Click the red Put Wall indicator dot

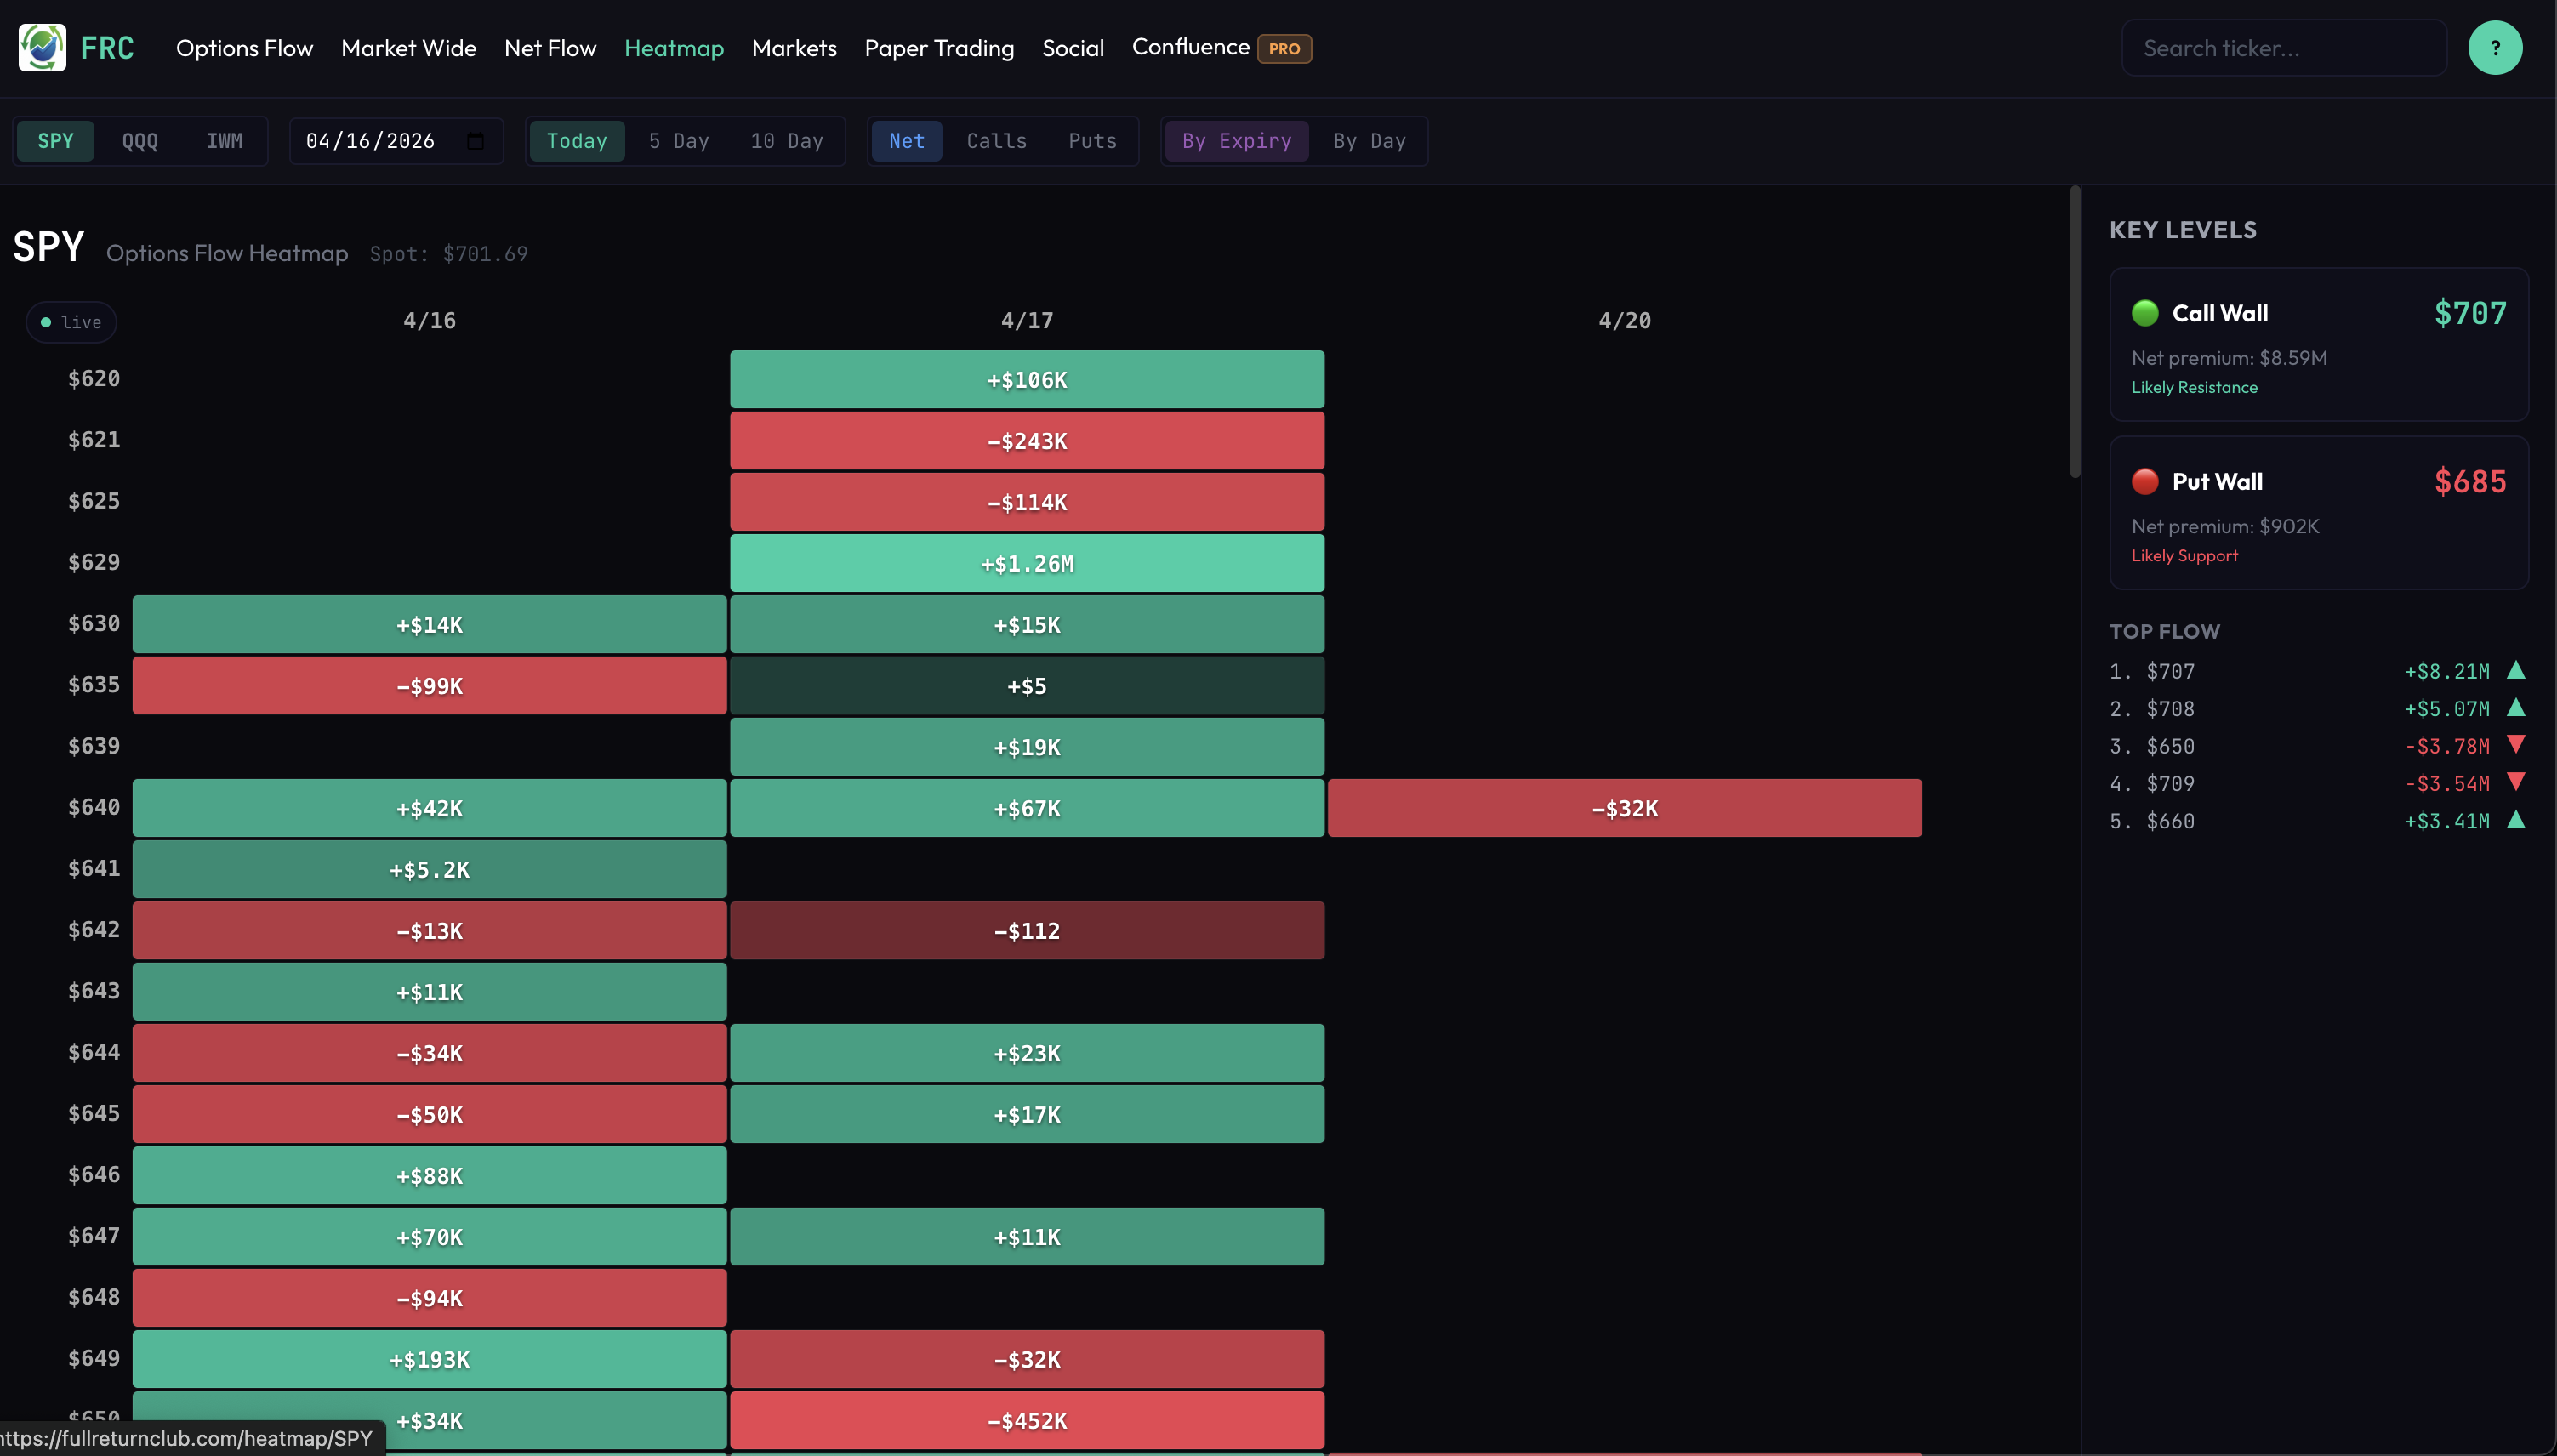tap(2147, 481)
